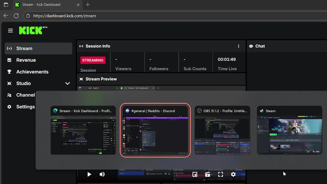Click the Steam icon in task switcher
Viewport: 327px width, 184px height.
[x=262, y=111]
